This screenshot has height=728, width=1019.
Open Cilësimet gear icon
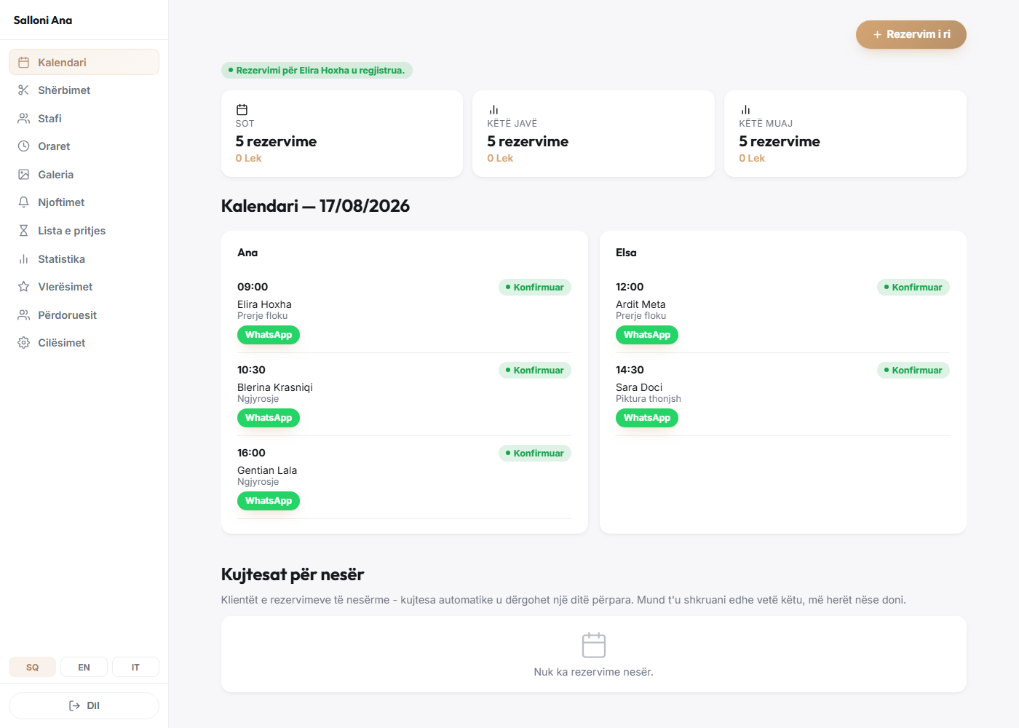pyautogui.click(x=23, y=343)
